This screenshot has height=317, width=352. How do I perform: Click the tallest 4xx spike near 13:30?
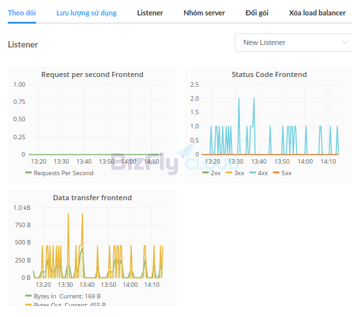pos(239,99)
